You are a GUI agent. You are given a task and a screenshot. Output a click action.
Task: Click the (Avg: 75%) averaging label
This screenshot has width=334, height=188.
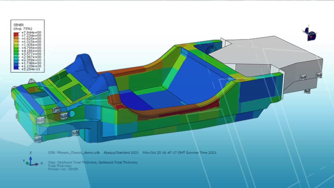pyautogui.click(x=22, y=28)
